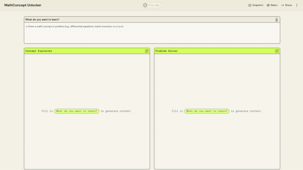Click the Snapshot camera icon
303x170 pixels.
[250, 5]
